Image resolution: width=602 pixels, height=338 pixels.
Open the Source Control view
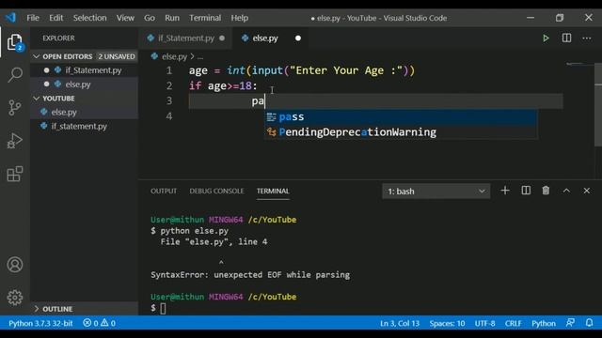tap(15, 108)
